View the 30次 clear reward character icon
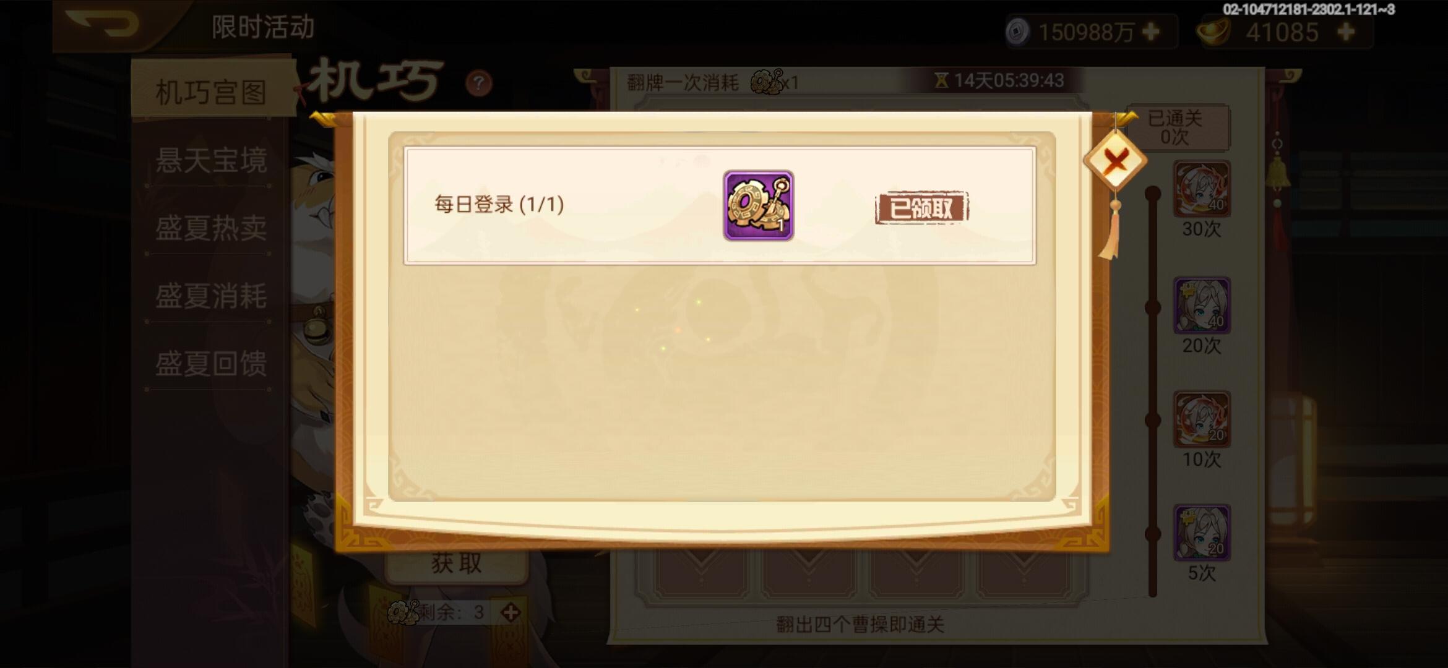 (x=1202, y=189)
